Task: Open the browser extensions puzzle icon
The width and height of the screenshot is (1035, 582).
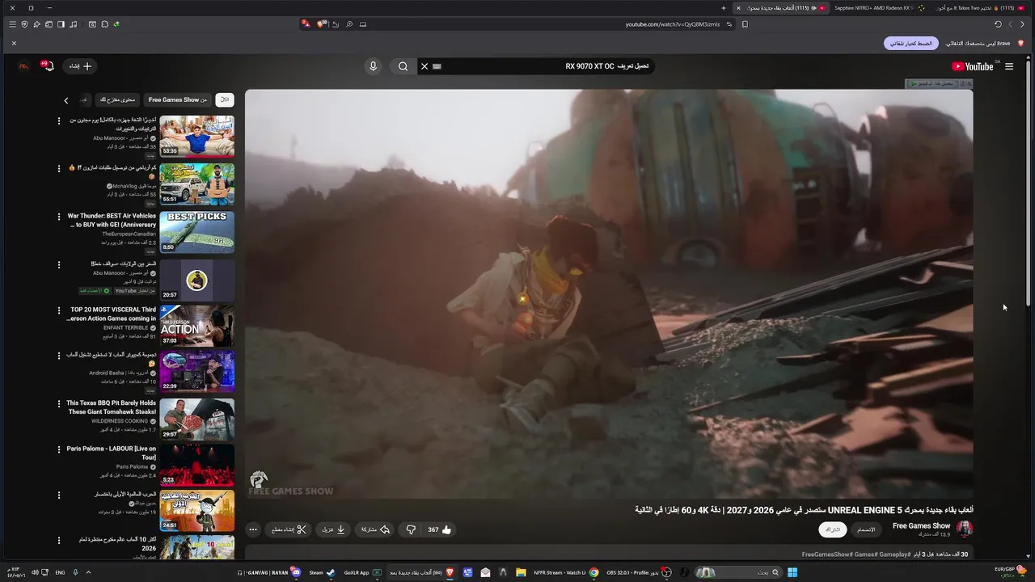Action: [105, 24]
